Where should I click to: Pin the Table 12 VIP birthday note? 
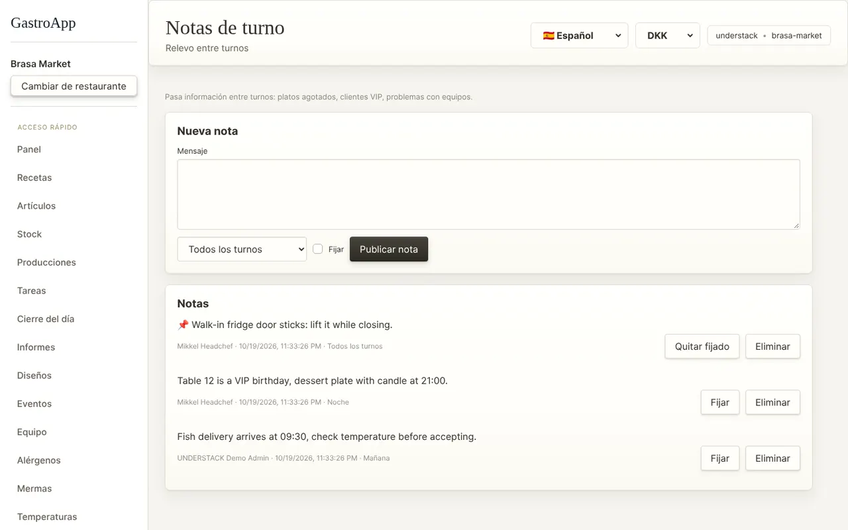tap(720, 402)
